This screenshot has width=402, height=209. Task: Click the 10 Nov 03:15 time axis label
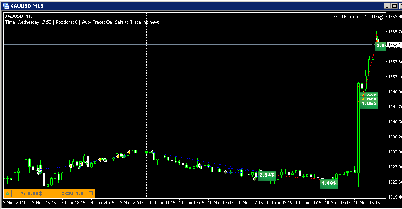(191, 202)
